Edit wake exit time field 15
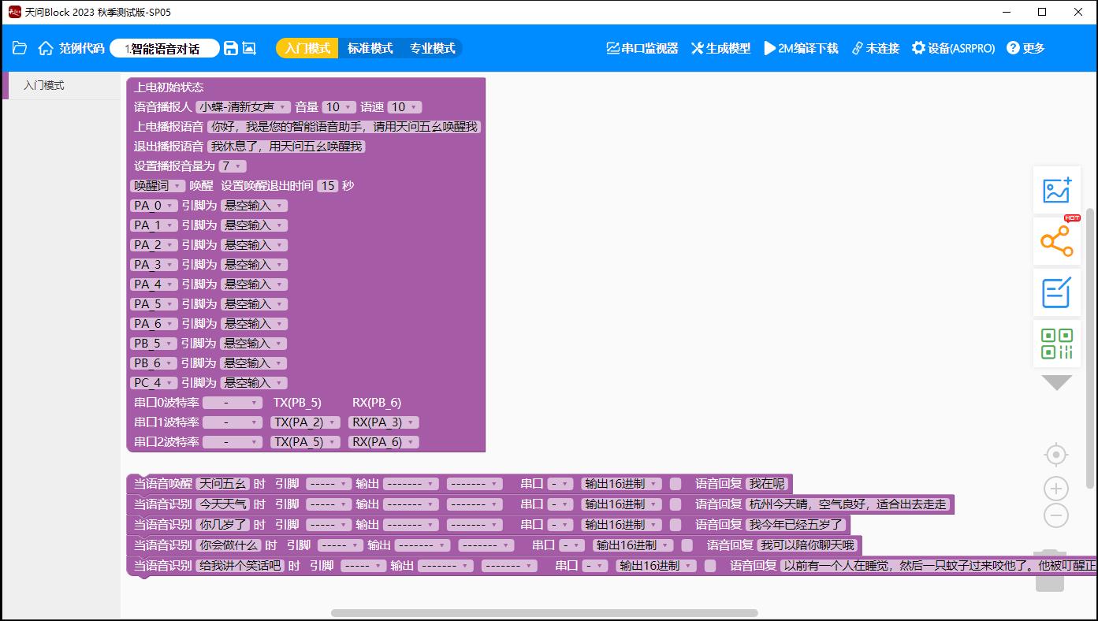This screenshot has height=621, width=1098. (327, 186)
